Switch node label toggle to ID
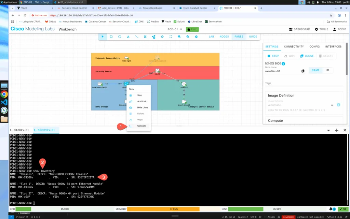The height and width of the screenshot is (219, 350). (x=328, y=70)
